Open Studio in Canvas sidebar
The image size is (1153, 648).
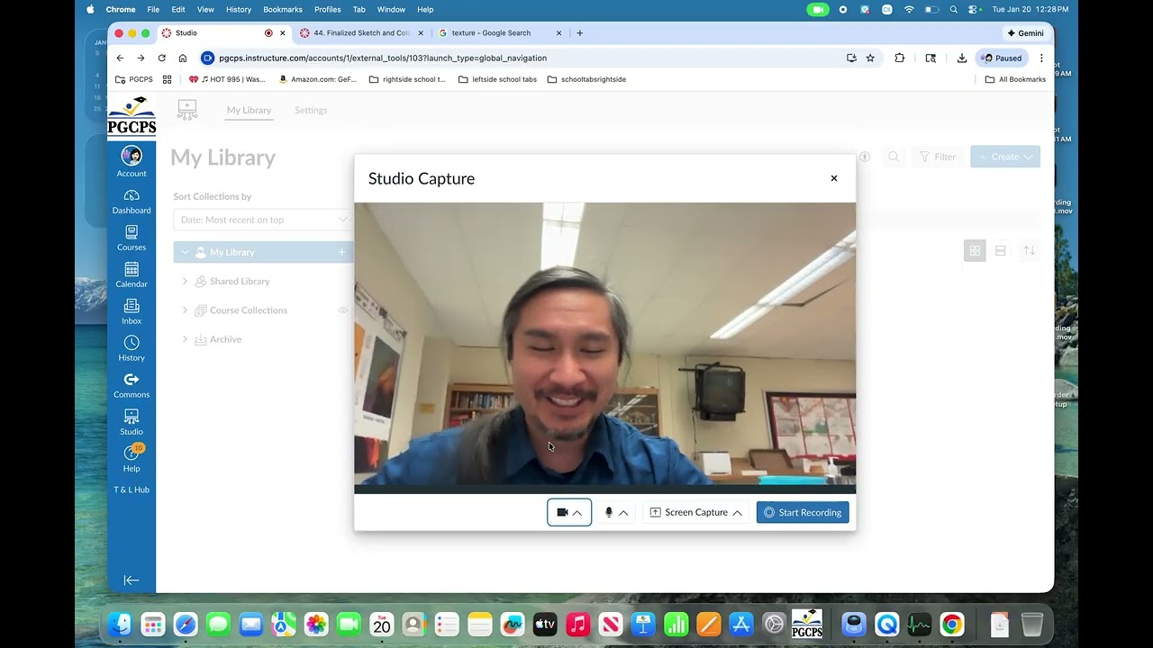point(132,423)
